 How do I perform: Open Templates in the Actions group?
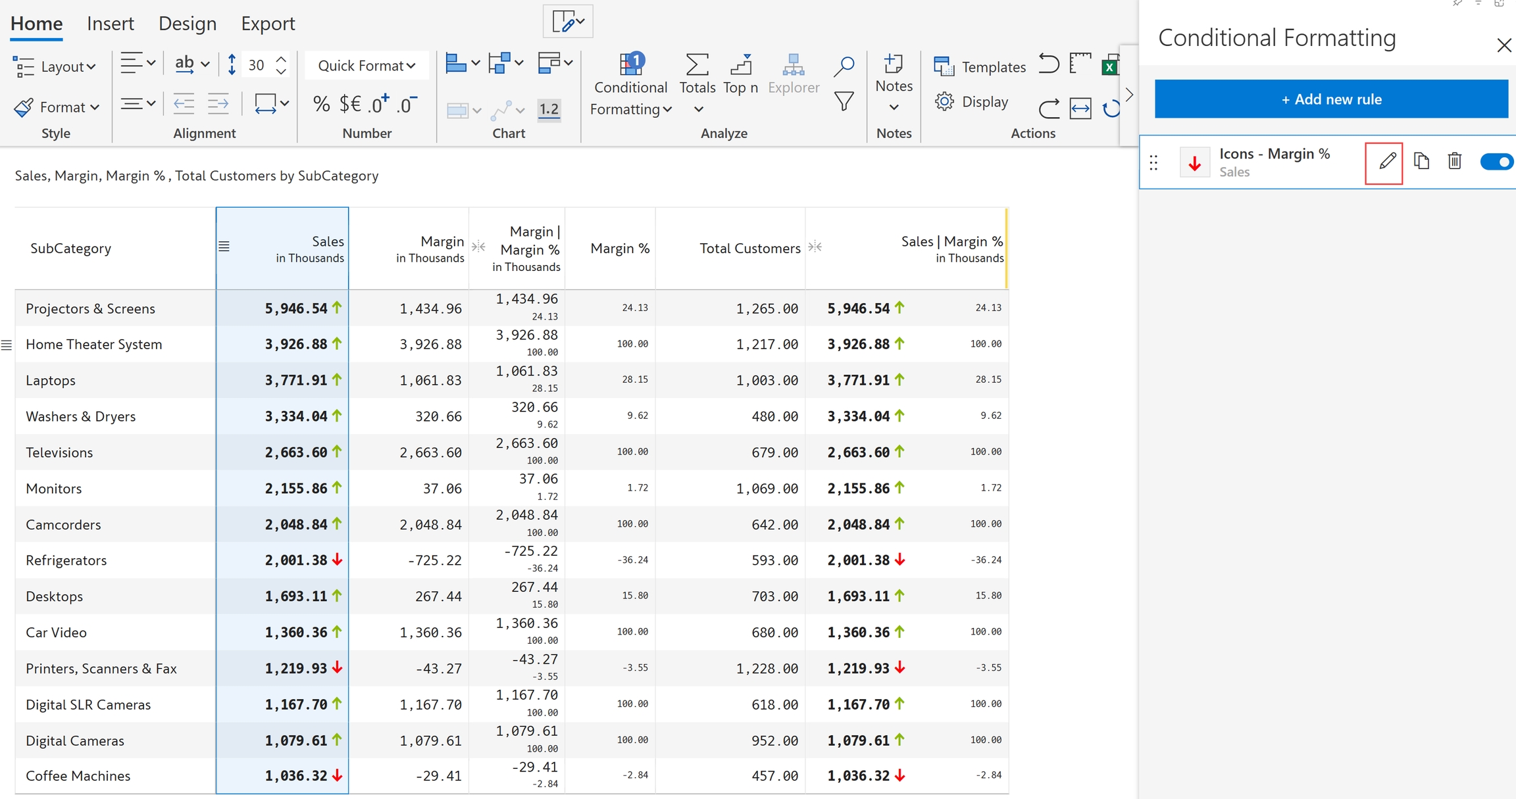coord(980,66)
